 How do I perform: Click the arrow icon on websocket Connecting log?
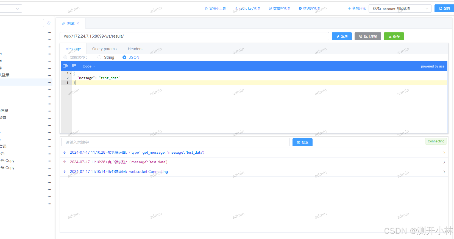(65, 171)
